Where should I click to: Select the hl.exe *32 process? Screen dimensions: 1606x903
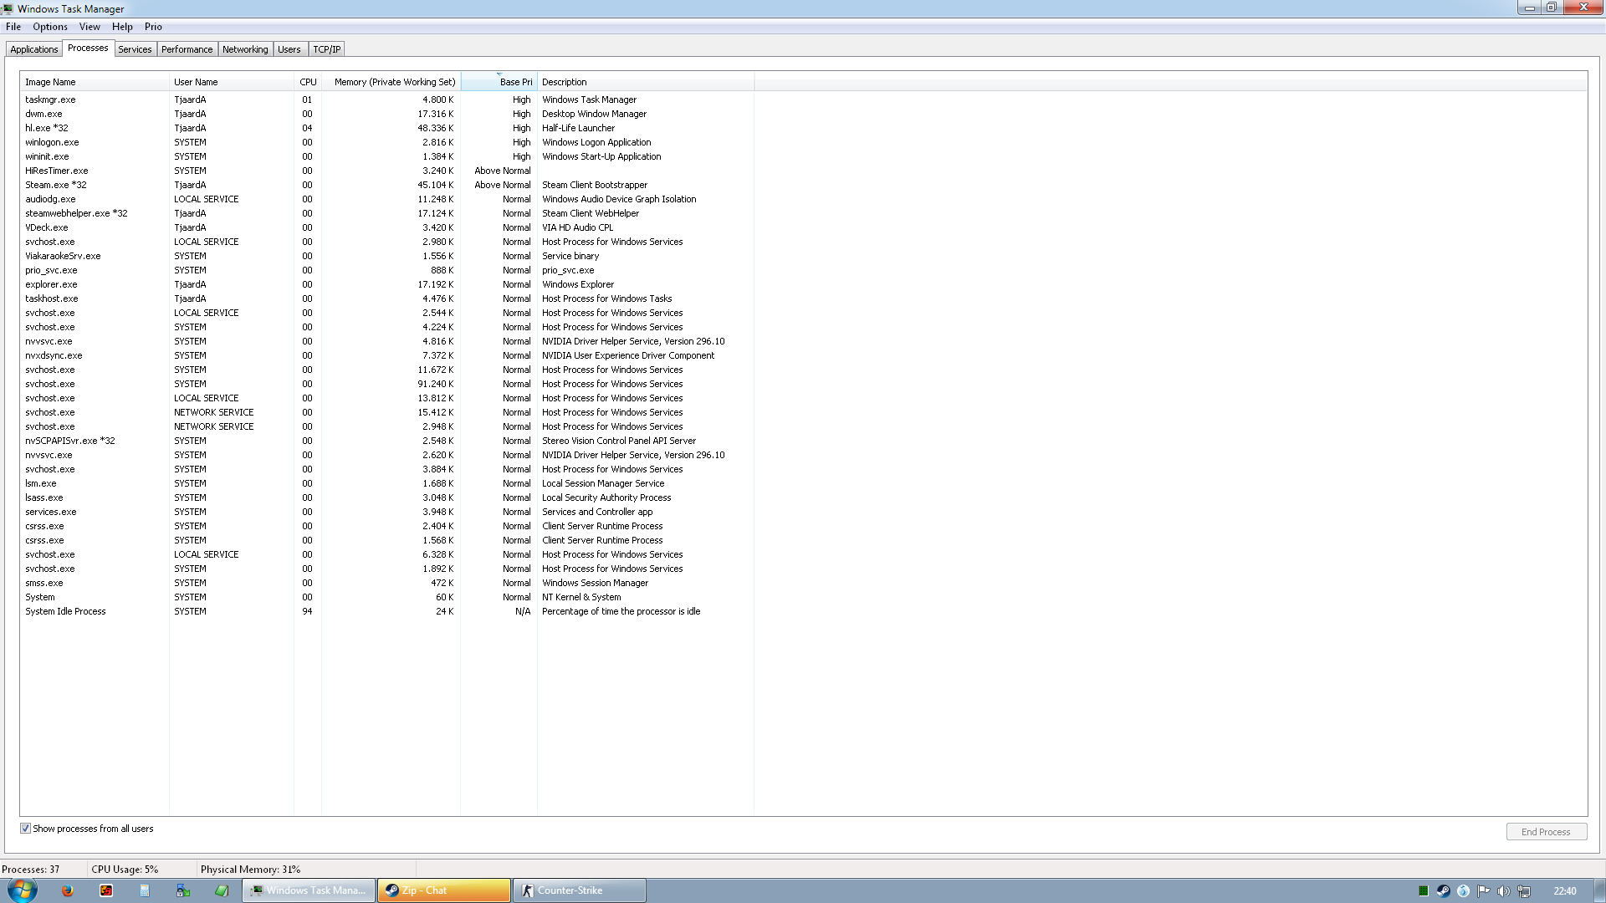(386, 128)
